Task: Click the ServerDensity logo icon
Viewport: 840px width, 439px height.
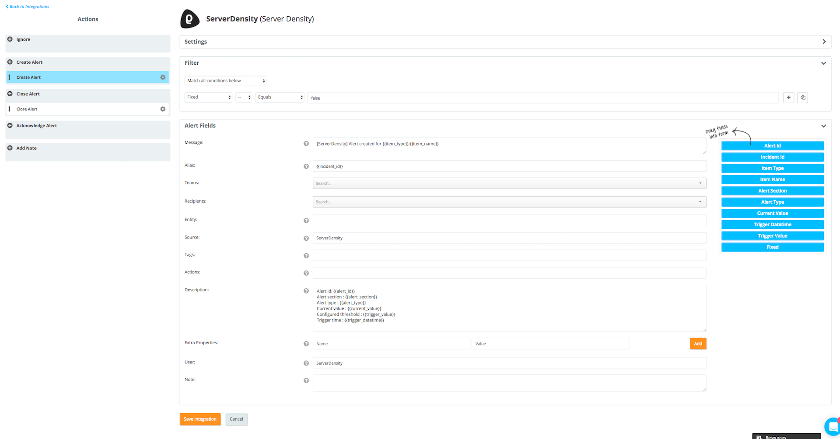Action: click(x=190, y=19)
